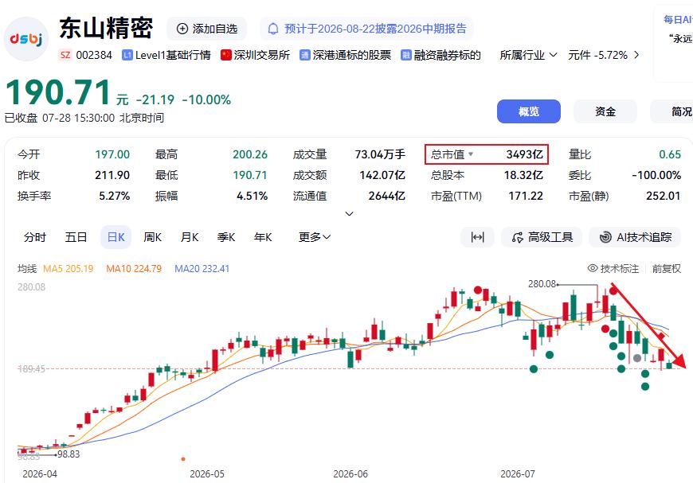Image resolution: width=693 pixels, height=483 pixels.
Task: Open the 更多 chart period dropdown
Action: pos(314,237)
